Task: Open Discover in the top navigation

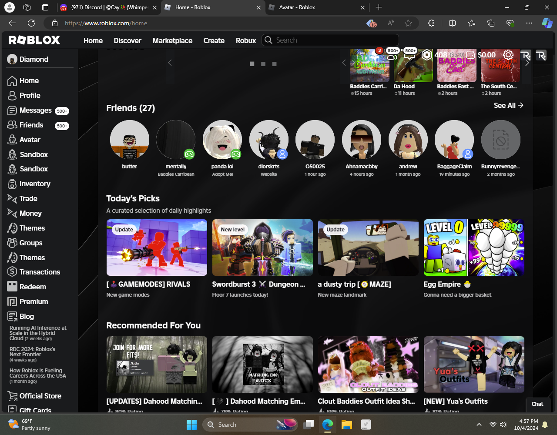Action: pyautogui.click(x=128, y=40)
